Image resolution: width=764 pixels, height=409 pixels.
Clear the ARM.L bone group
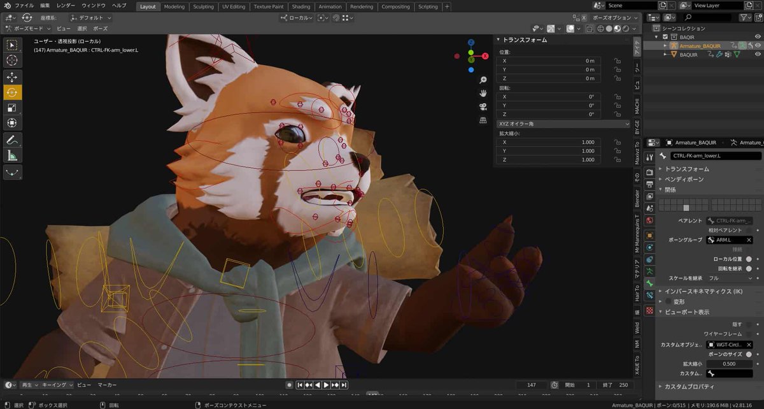click(x=749, y=240)
